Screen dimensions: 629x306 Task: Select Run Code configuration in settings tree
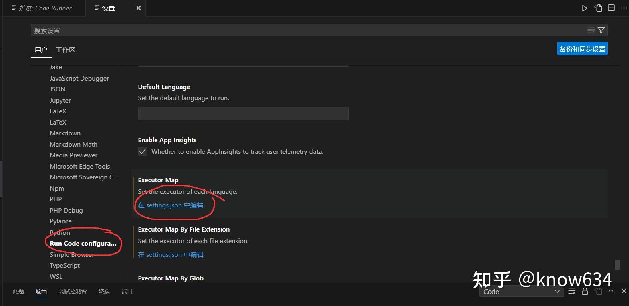[83, 243]
